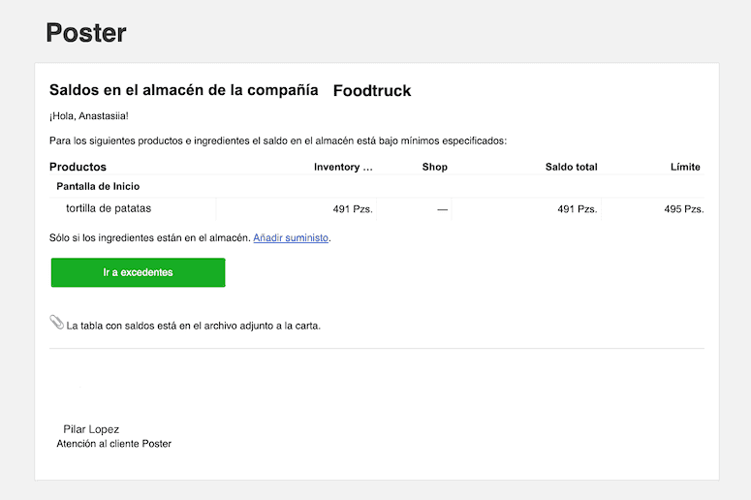Click the paperclip attachment icon

pyautogui.click(x=56, y=323)
